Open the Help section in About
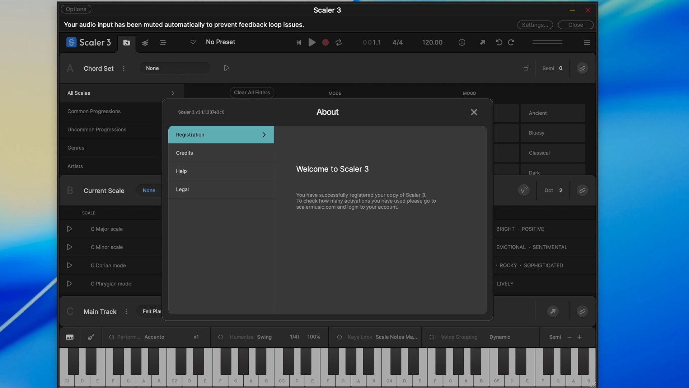Image resolution: width=689 pixels, height=388 pixels. [x=221, y=171]
